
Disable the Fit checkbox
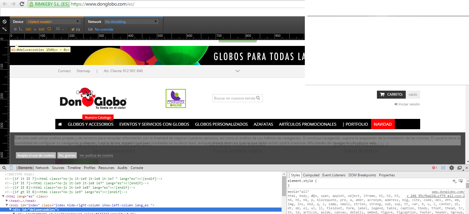pyautogui.click(x=73, y=29)
